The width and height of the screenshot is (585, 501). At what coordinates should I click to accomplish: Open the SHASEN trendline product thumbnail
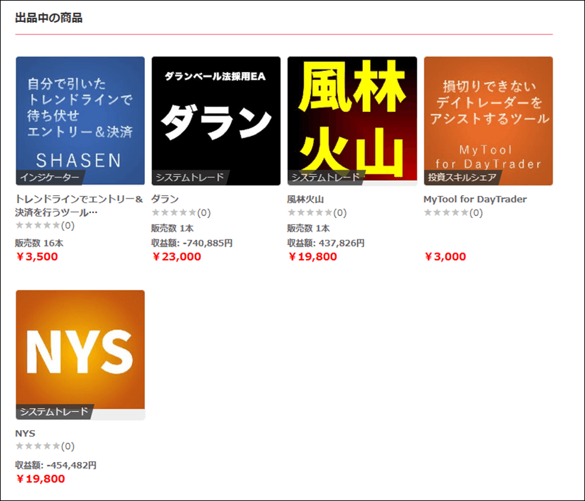[x=80, y=120]
